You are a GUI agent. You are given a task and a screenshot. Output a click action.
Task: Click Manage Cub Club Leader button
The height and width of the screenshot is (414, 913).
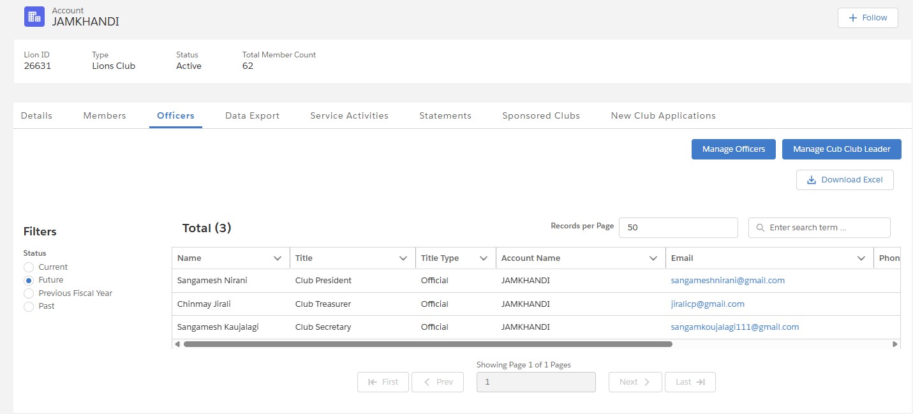842,149
